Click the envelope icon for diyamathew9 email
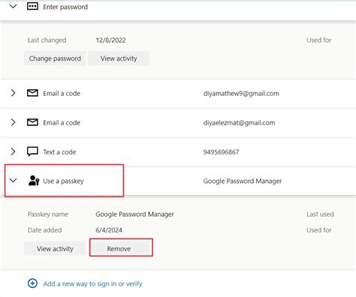 [32, 93]
